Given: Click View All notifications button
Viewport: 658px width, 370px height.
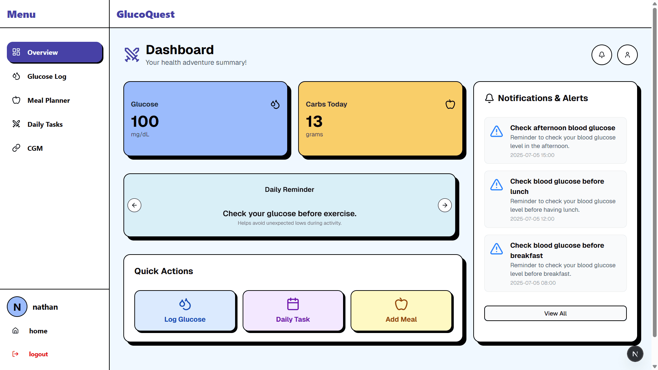Looking at the screenshot, I should coord(555,313).
